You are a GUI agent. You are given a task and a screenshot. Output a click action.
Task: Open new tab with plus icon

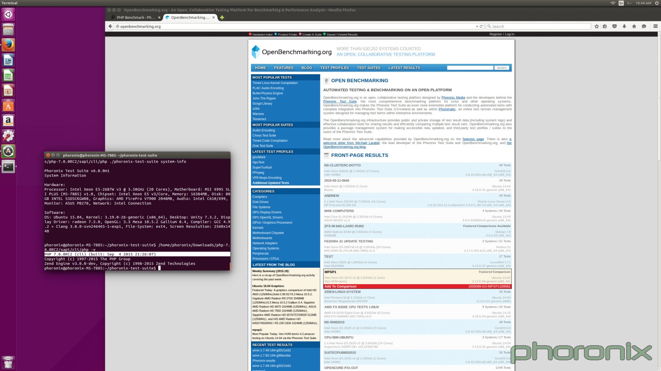[222, 18]
